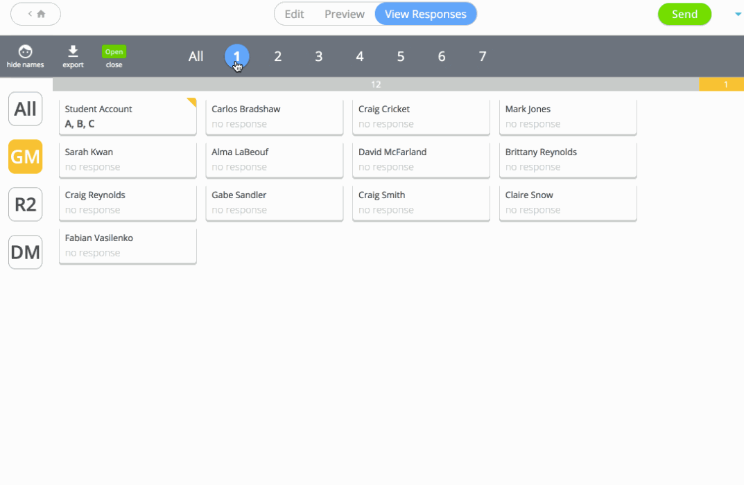This screenshot has width=744, height=485.
Task: Click the yellow 1 response bar segment
Action: tap(721, 85)
